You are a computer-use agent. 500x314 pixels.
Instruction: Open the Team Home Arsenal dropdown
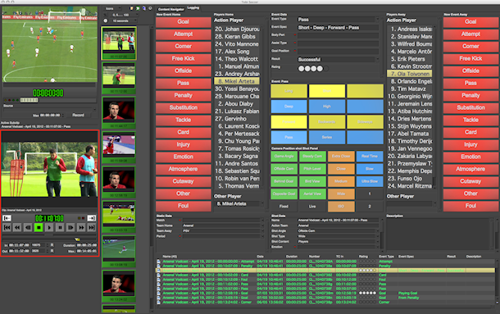pos(223,225)
